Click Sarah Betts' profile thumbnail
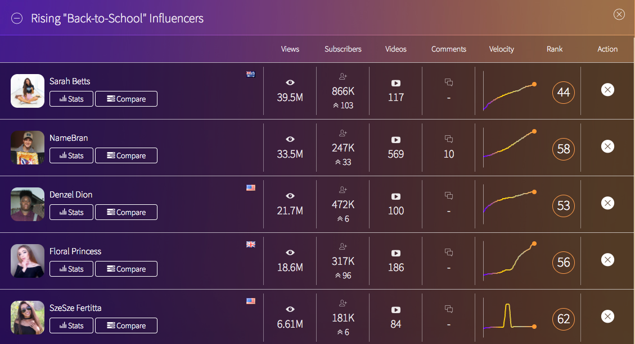Viewport: 635px width, 344px height. click(x=28, y=91)
